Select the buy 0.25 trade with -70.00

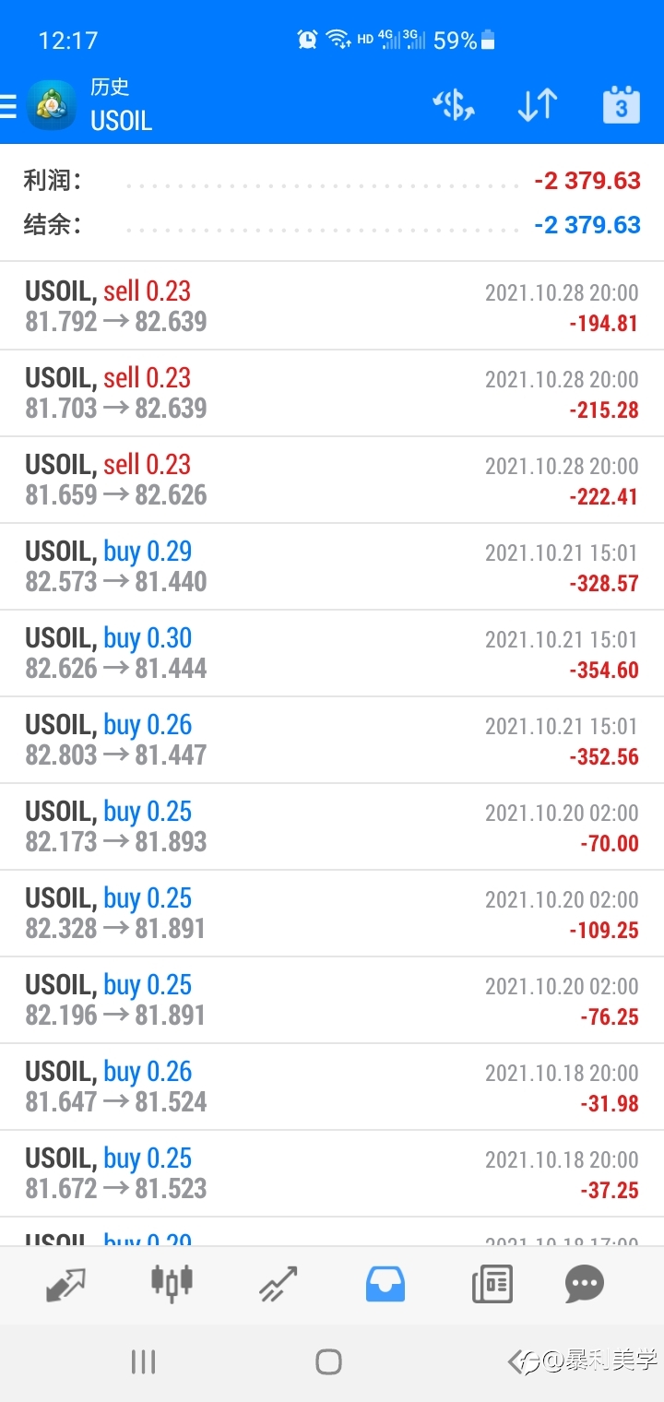coord(332,826)
